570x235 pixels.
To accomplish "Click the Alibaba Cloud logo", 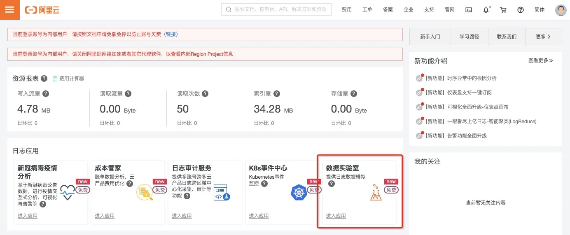I will click(42, 10).
